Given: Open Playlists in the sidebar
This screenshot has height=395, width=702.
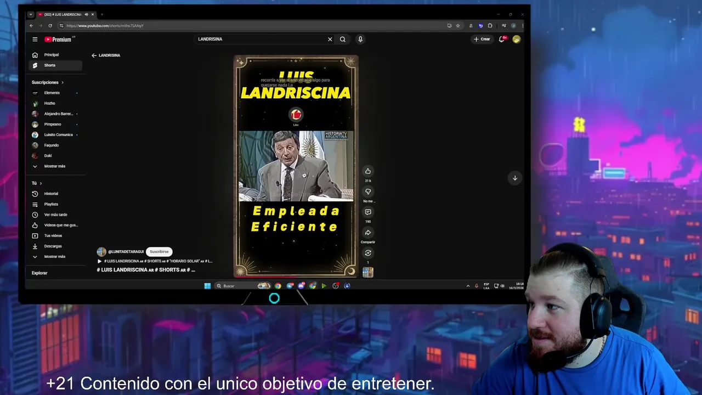Looking at the screenshot, I should point(55,204).
